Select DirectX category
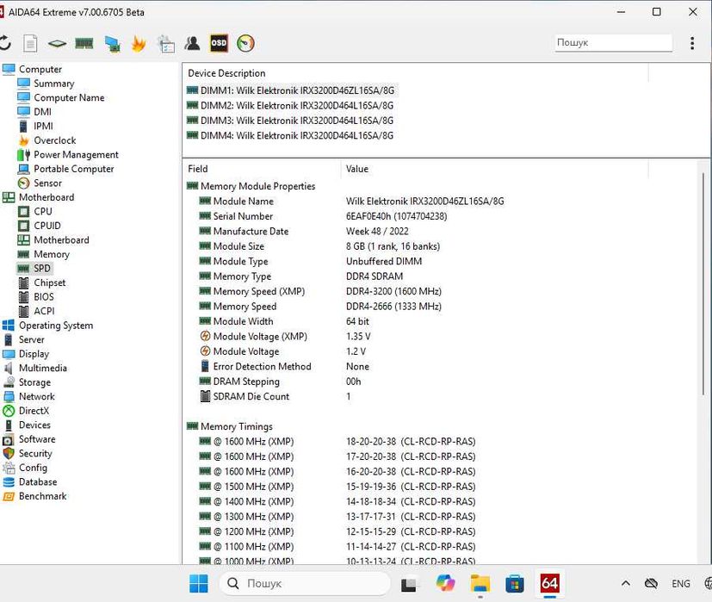Screen dimensions: 712x602 34,411
